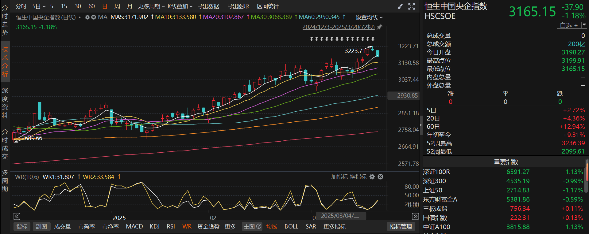
Task: Switch to the 分时 intraday chart
Action: pos(21,6)
